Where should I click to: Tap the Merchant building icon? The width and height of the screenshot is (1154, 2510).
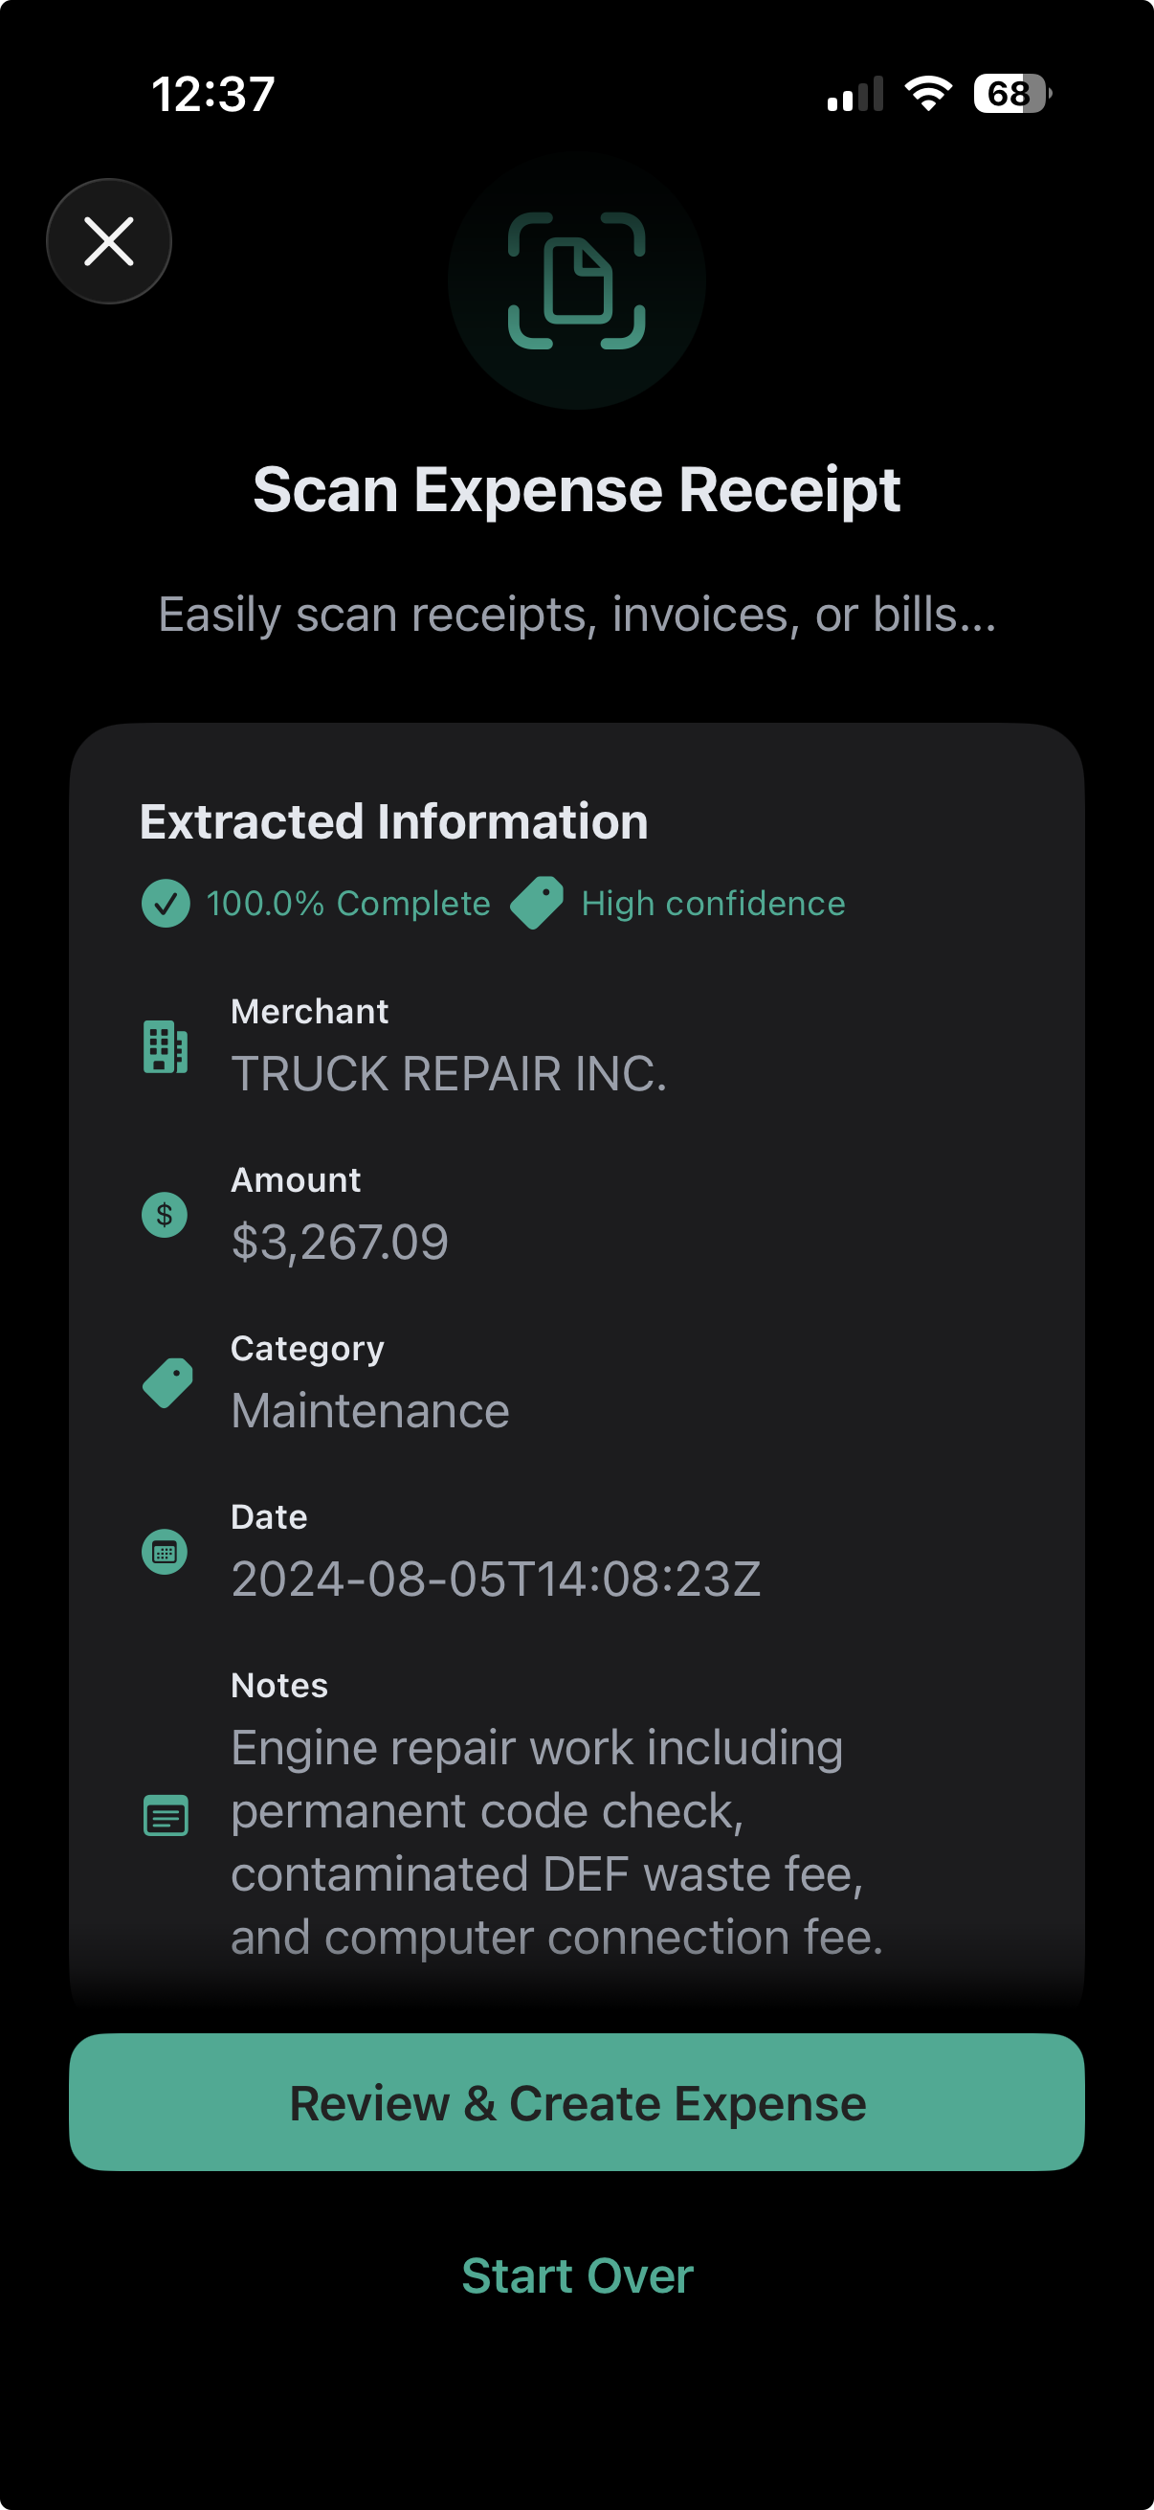click(x=166, y=1046)
